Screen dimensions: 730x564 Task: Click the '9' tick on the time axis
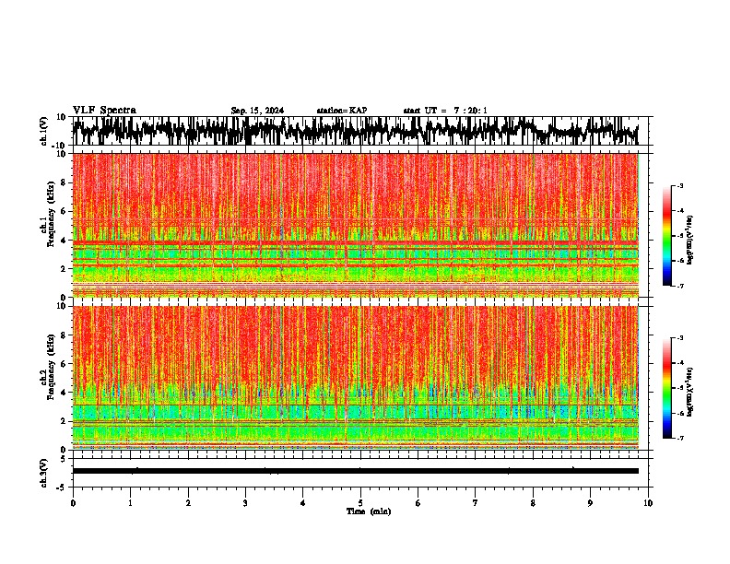coord(590,503)
